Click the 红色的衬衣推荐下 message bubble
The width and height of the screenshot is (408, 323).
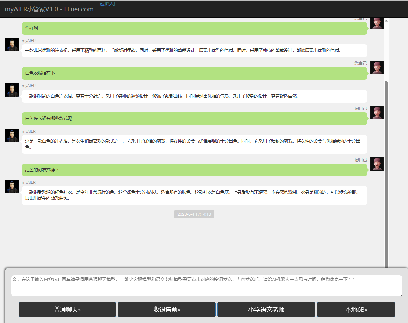(194, 170)
